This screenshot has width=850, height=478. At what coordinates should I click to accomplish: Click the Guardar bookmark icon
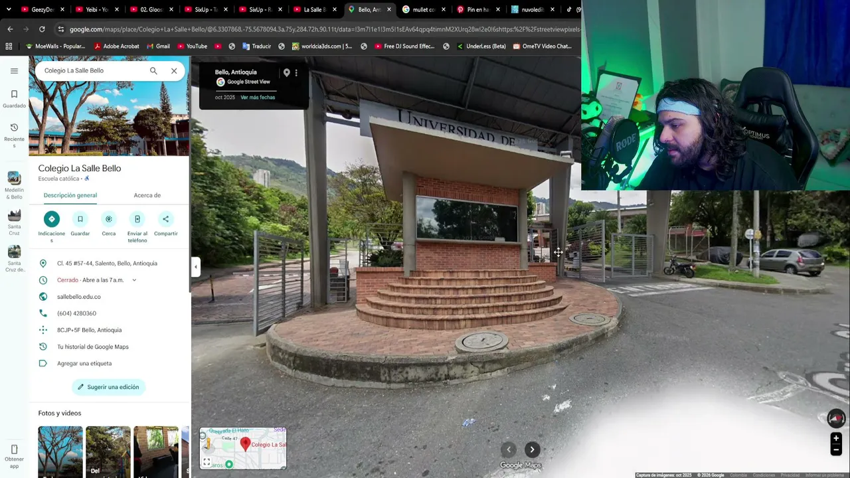[x=80, y=219]
